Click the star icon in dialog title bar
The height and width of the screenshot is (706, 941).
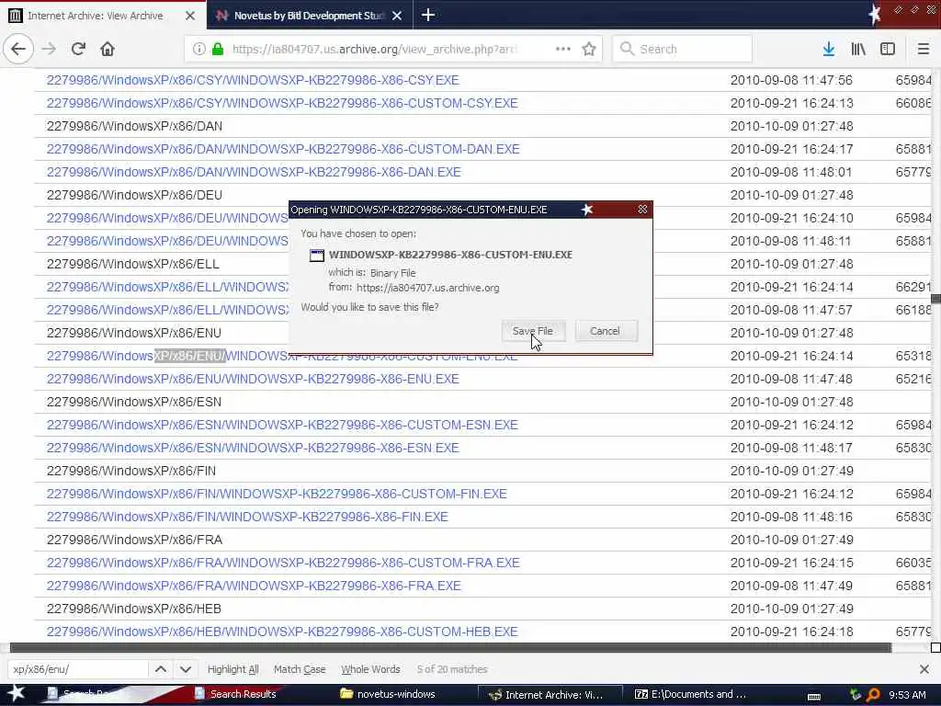point(587,209)
